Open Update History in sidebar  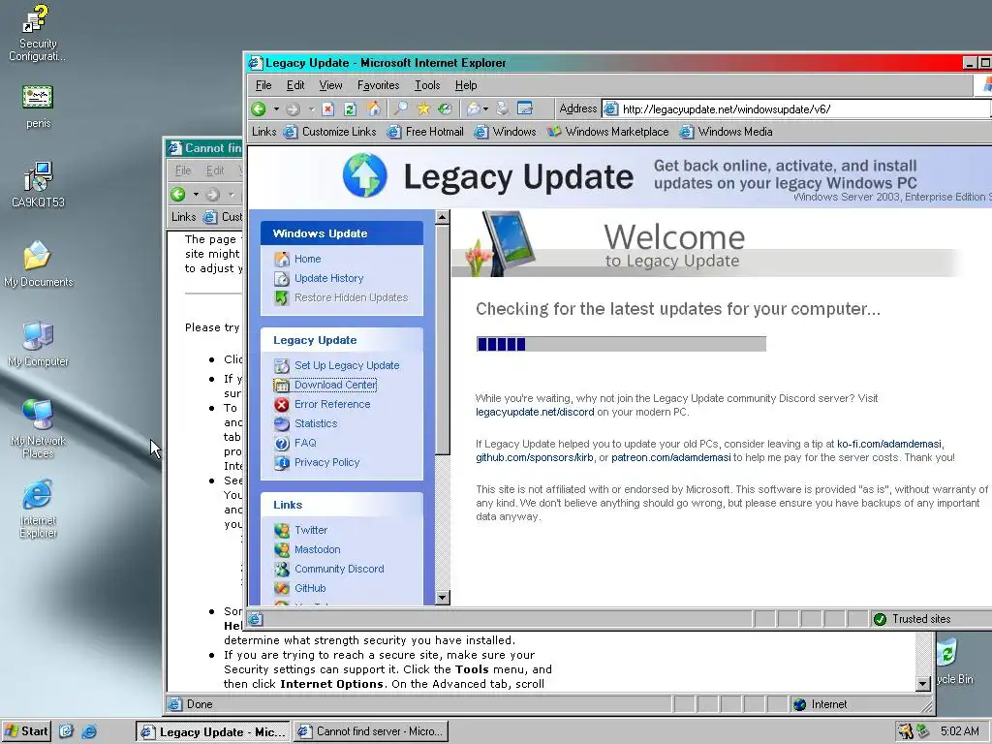coord(328,278)
